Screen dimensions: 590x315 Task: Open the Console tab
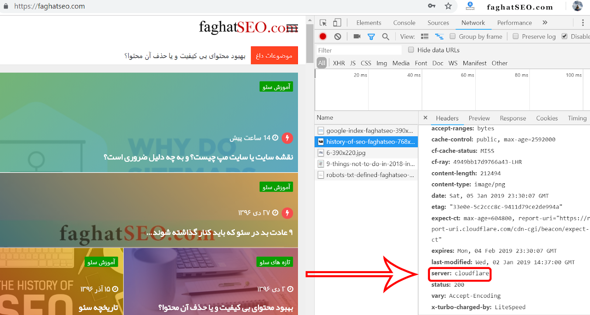(x=404, y=23)
